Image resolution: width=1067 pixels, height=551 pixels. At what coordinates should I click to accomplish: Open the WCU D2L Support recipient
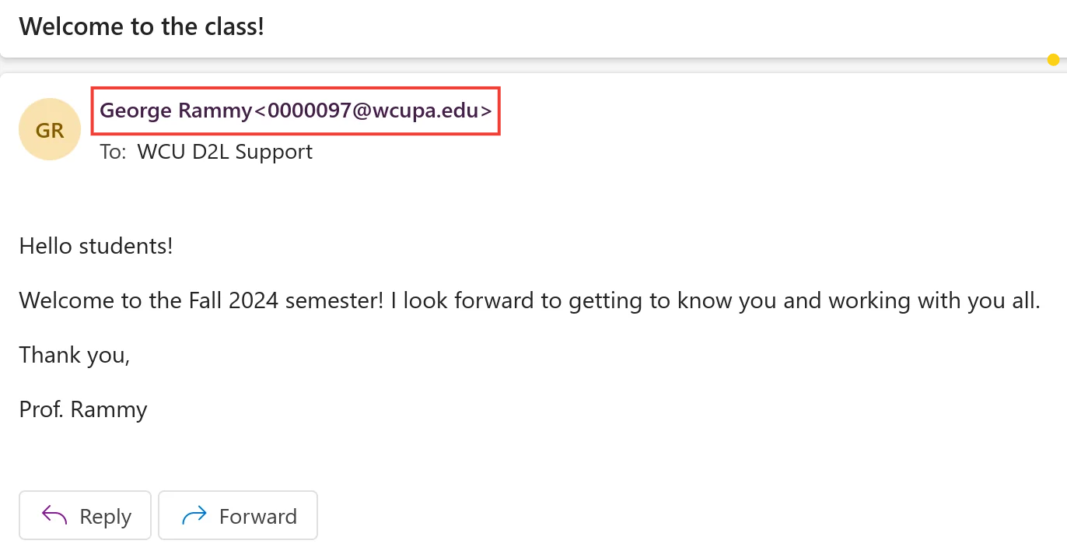[x=225, y=151]
